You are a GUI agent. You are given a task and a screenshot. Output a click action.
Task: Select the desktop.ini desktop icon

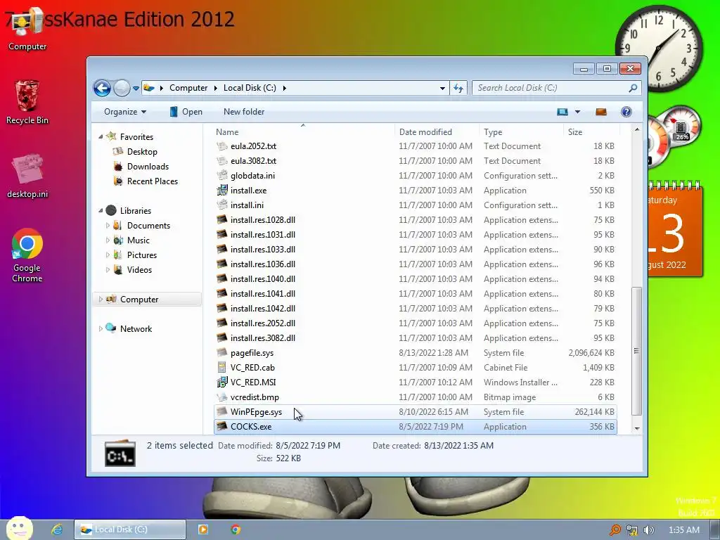pyautogui.click(x=27, y=175)
